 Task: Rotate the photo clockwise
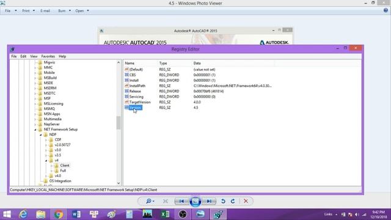click(x=233, y=201)
